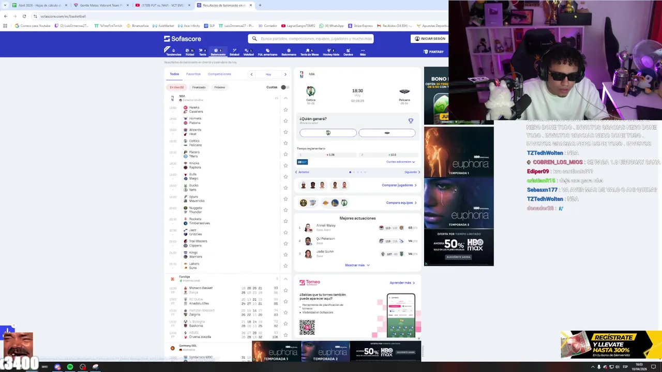Click the volume icon in system tray
This screenshot has width=662, height=372.
coord(618,367)
